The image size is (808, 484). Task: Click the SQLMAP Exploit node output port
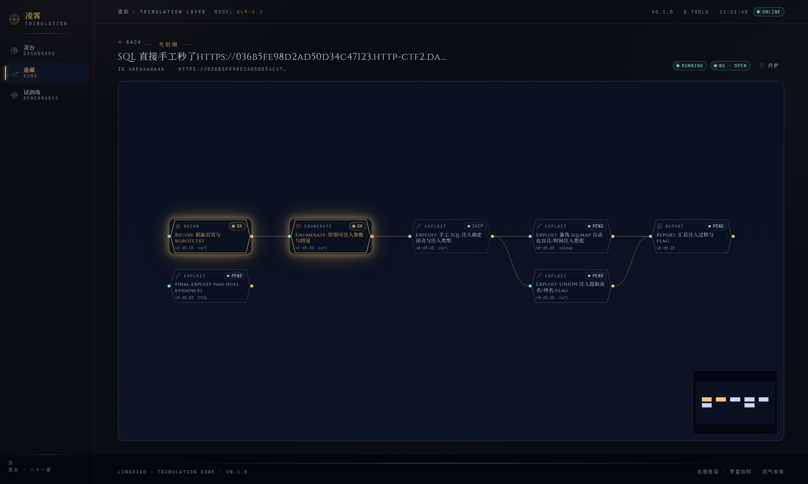coord(613,237)
